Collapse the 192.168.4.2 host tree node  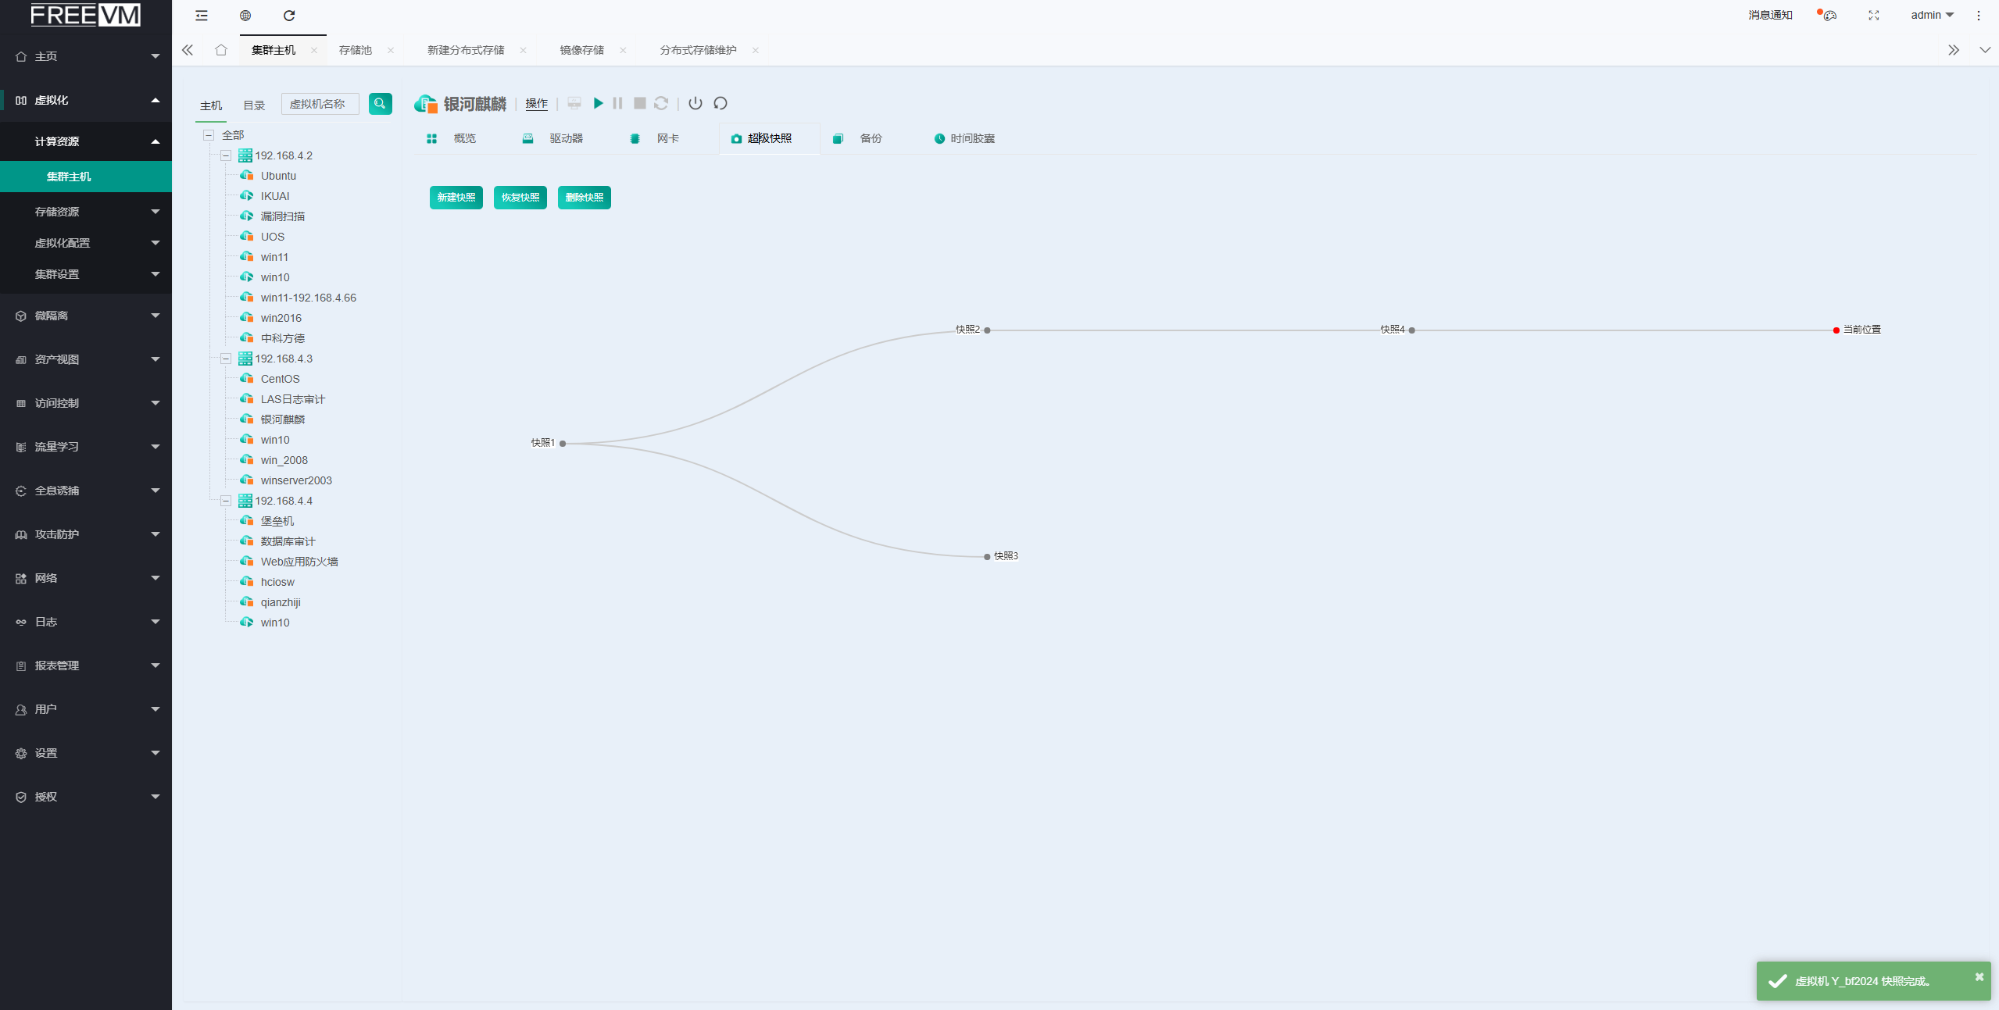coord(226,155)
